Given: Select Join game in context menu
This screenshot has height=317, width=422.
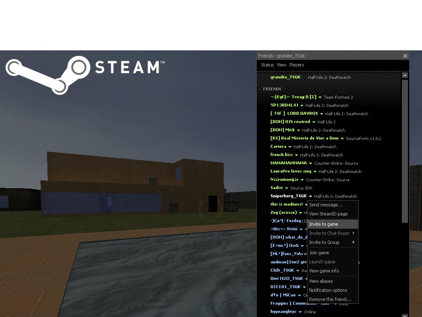Looking at the screenshot, I should pos(319,253).
